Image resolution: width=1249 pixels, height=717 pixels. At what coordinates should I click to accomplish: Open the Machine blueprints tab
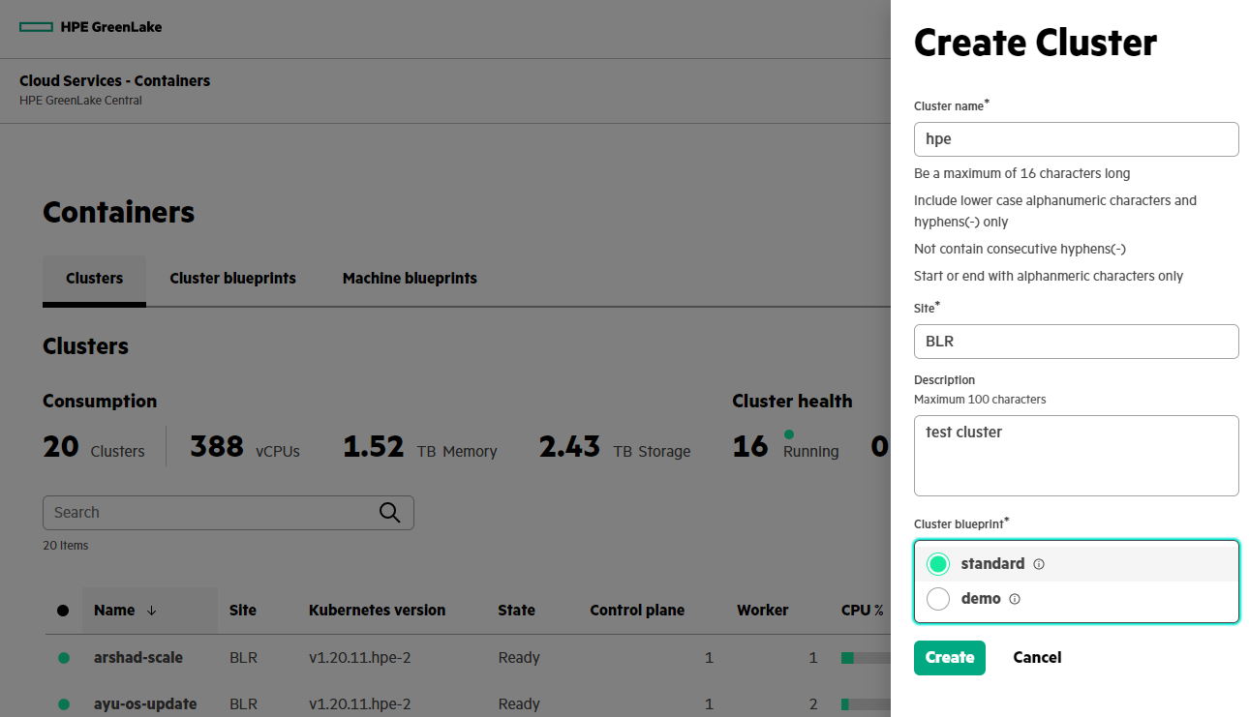click(410, 279)
